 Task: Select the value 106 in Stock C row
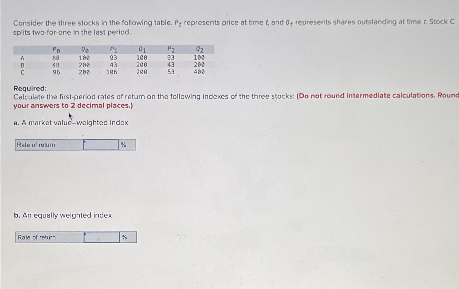click(x=112, y=71)
